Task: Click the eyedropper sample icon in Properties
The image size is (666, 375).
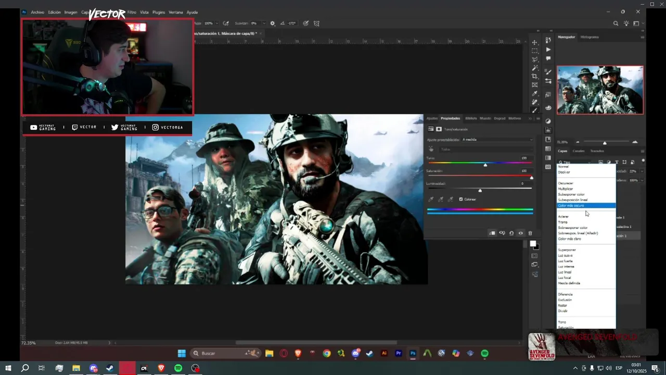Action: pos(431,199)
